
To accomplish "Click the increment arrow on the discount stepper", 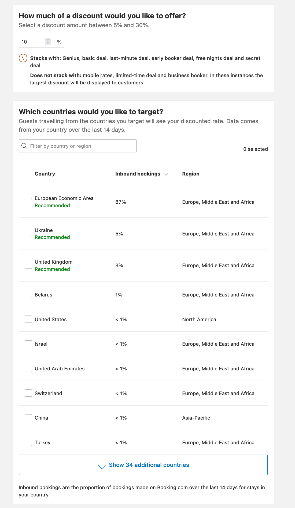I will point(48,40).
